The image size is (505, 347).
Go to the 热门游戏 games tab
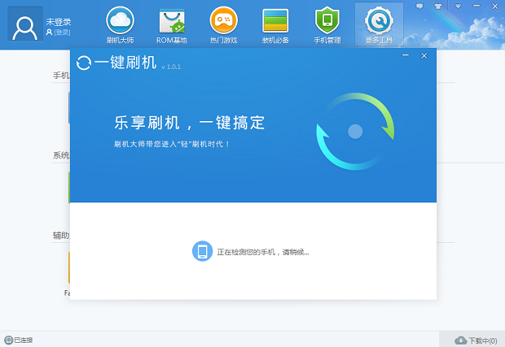[223, 24]
